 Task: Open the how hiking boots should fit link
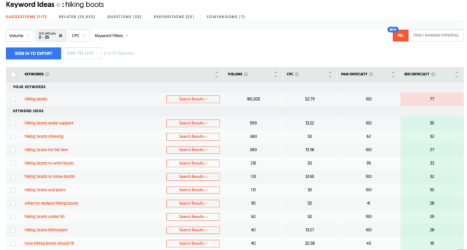49,243
